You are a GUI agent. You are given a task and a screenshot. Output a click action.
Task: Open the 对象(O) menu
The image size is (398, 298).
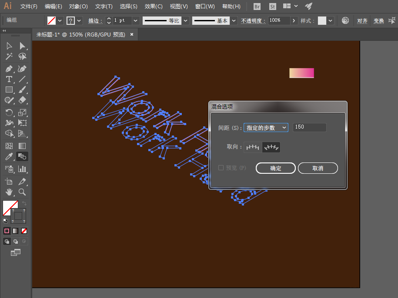coord(78,7)
